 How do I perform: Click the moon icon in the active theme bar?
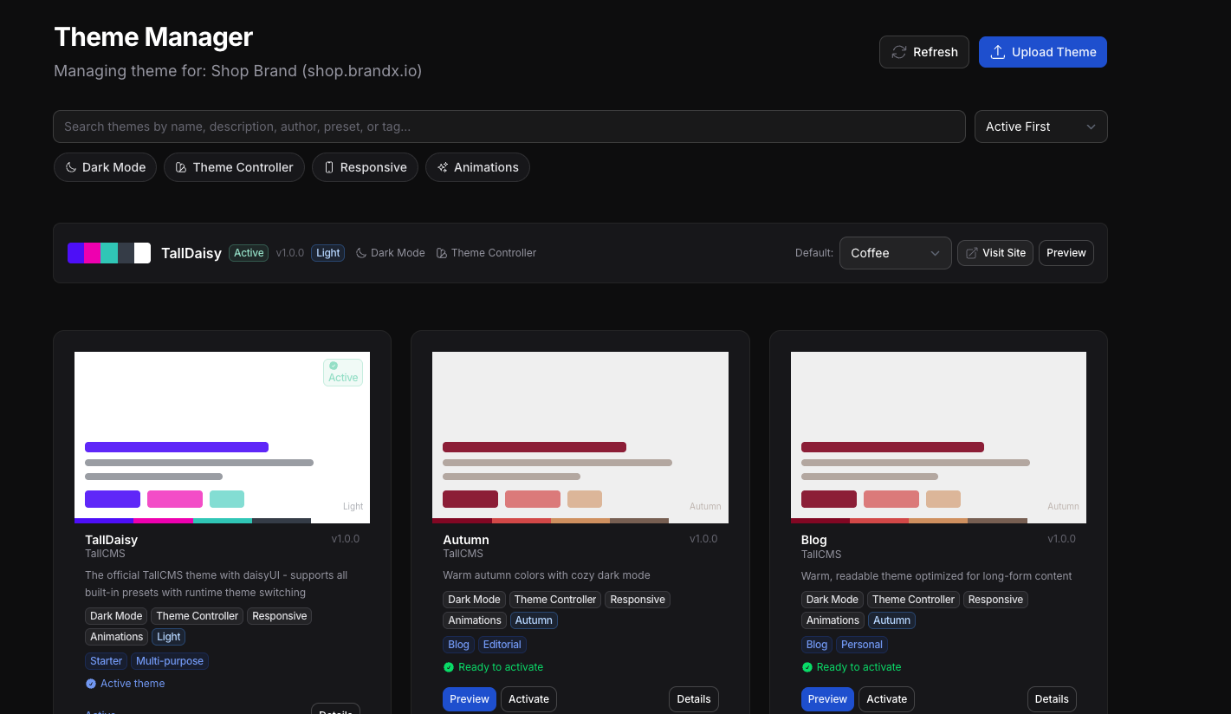[361, 253]
